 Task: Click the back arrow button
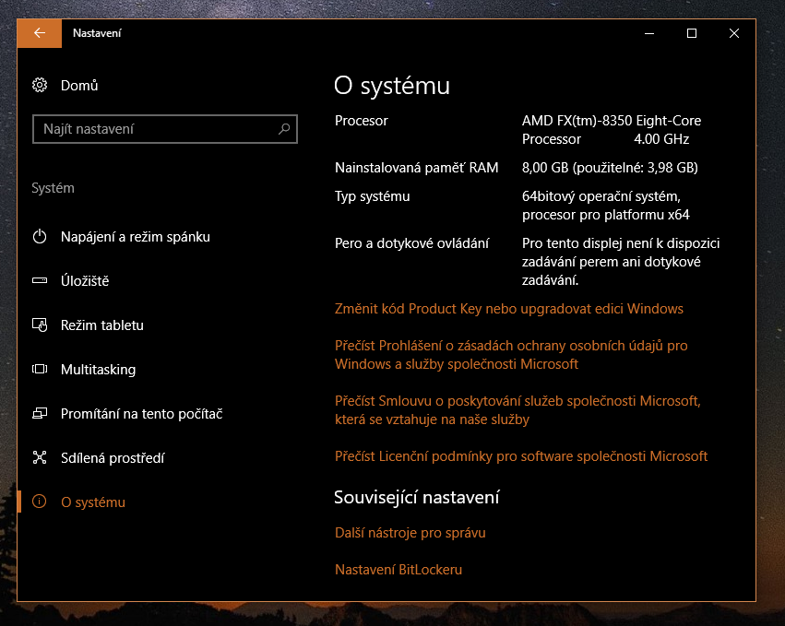click(39, 33)
